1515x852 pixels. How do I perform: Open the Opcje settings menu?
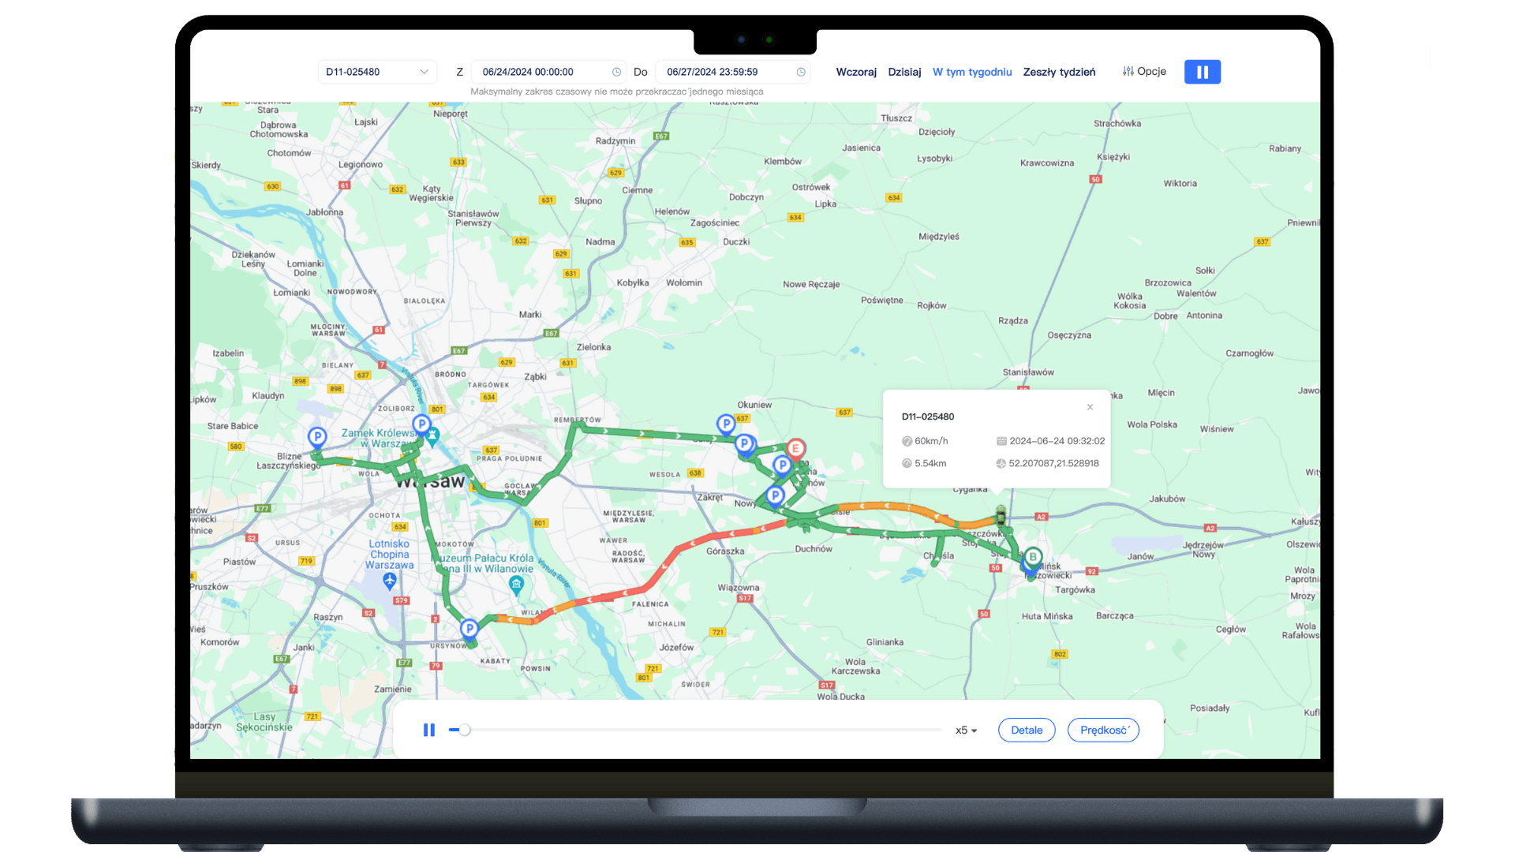[1144, 72]
